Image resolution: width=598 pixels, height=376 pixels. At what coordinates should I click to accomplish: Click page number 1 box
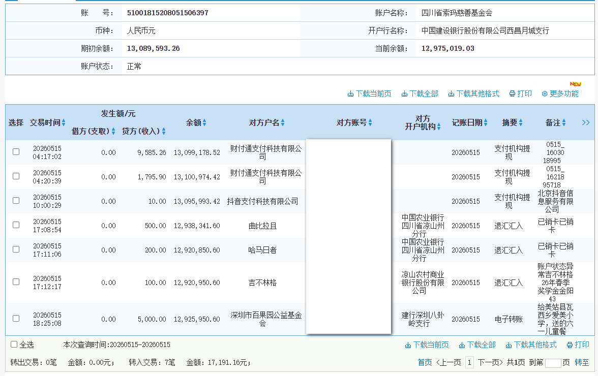pos(469,362)
